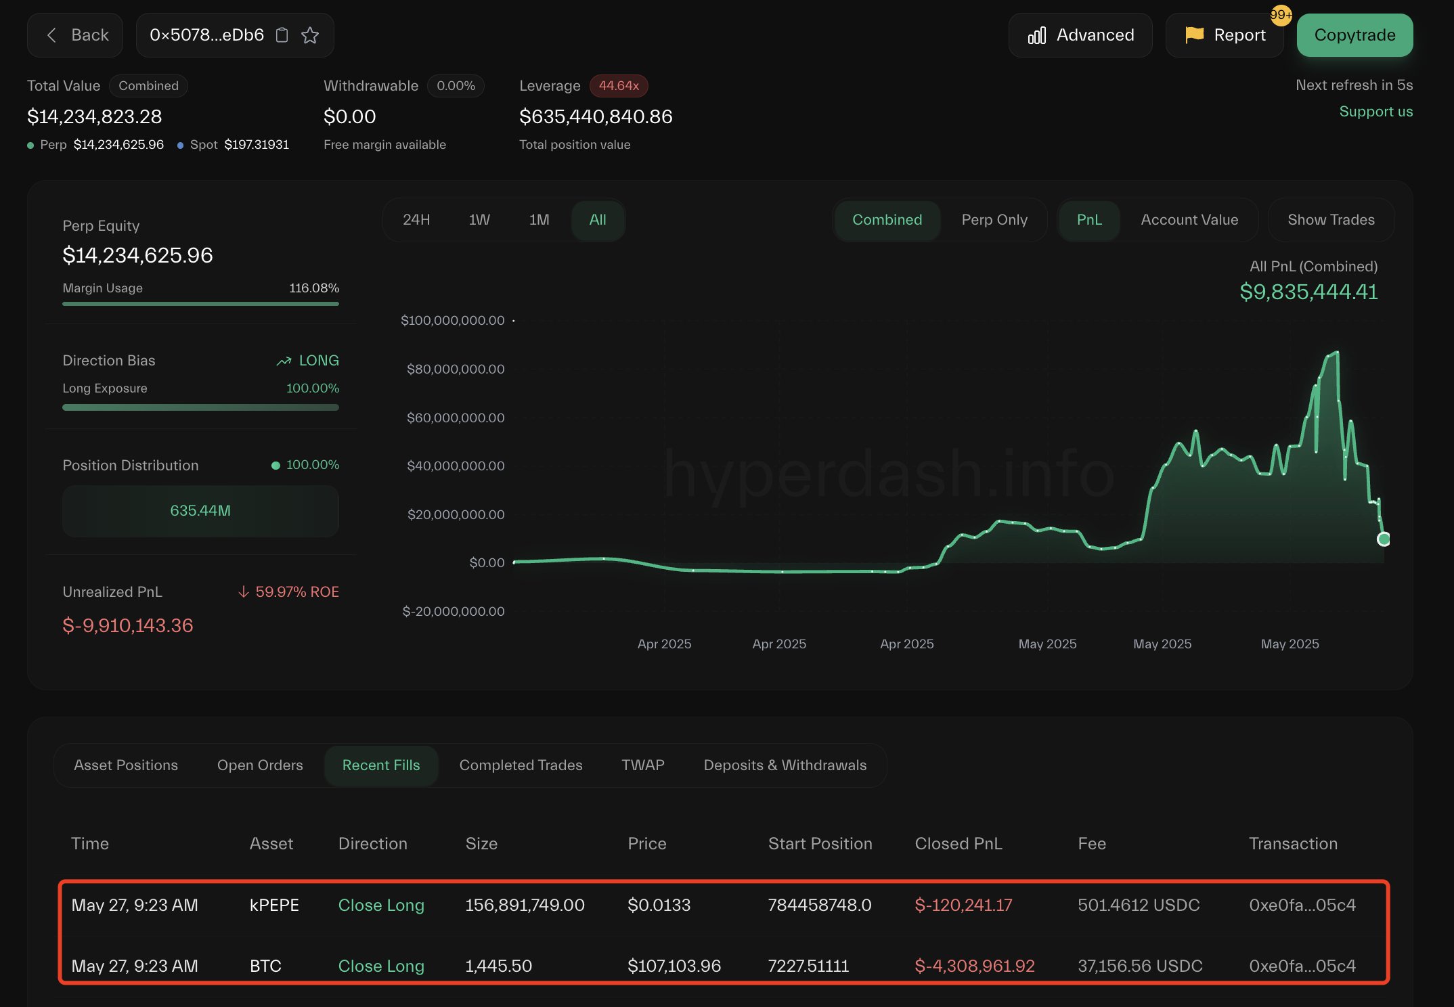
Task: Toggle Show Trades on the chart
Action: coord(1331,220)
